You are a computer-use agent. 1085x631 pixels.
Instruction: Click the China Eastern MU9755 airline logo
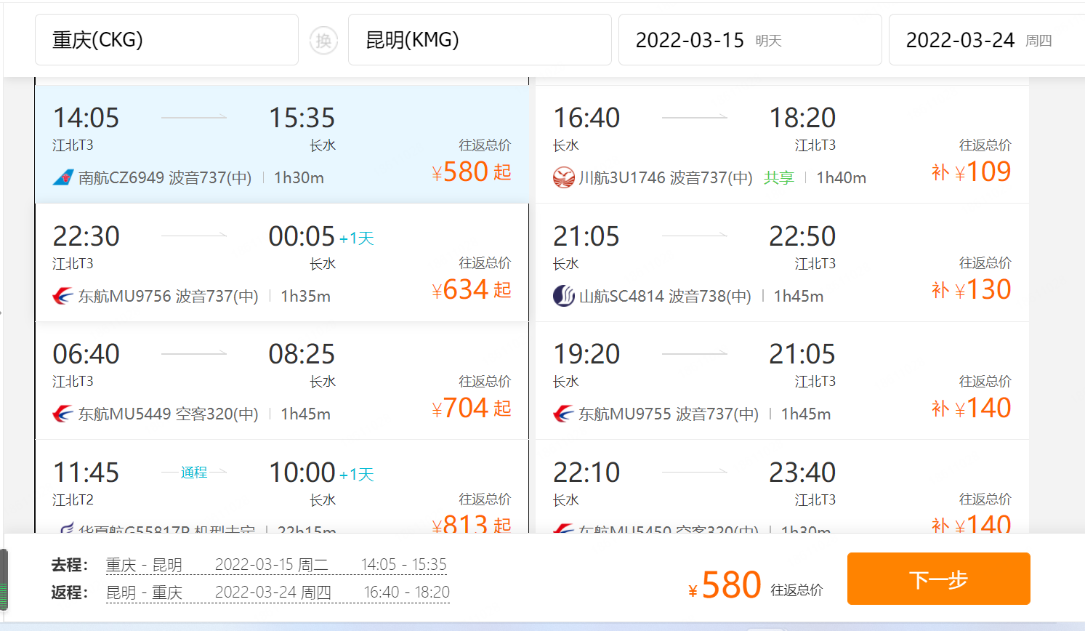pos(564,414)
